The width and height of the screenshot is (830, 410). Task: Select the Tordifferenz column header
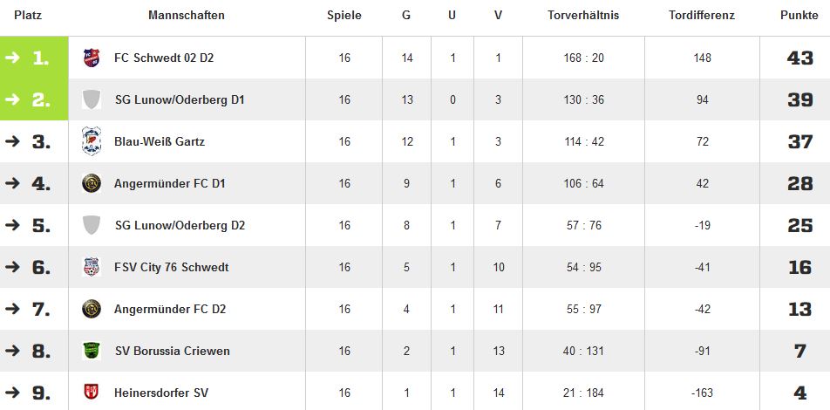click(702, 16)
